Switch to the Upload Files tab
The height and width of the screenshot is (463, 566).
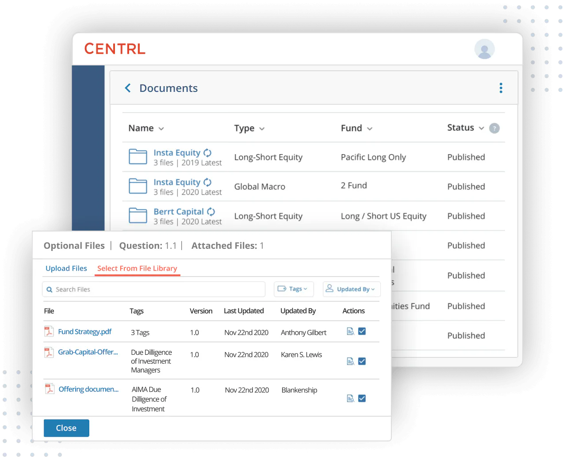(66, 268)
